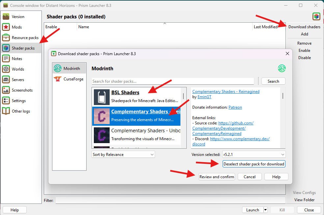The image size is (324, 215).
Task: Click the Modrinth logo beside the heading
Action: [282, 68]
